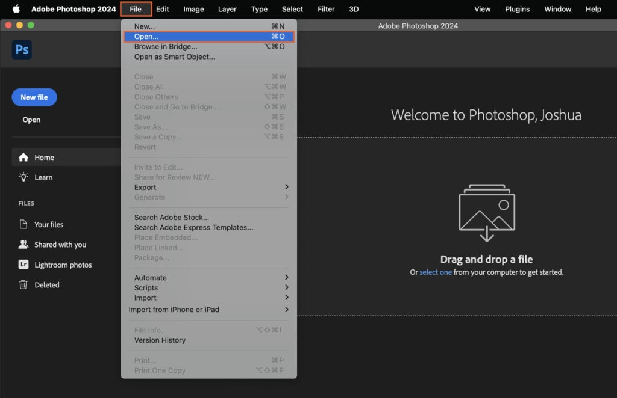The width and height of the screenshot is (617, 398).
Task: Open the Edit menu
Action: point(161,9)
